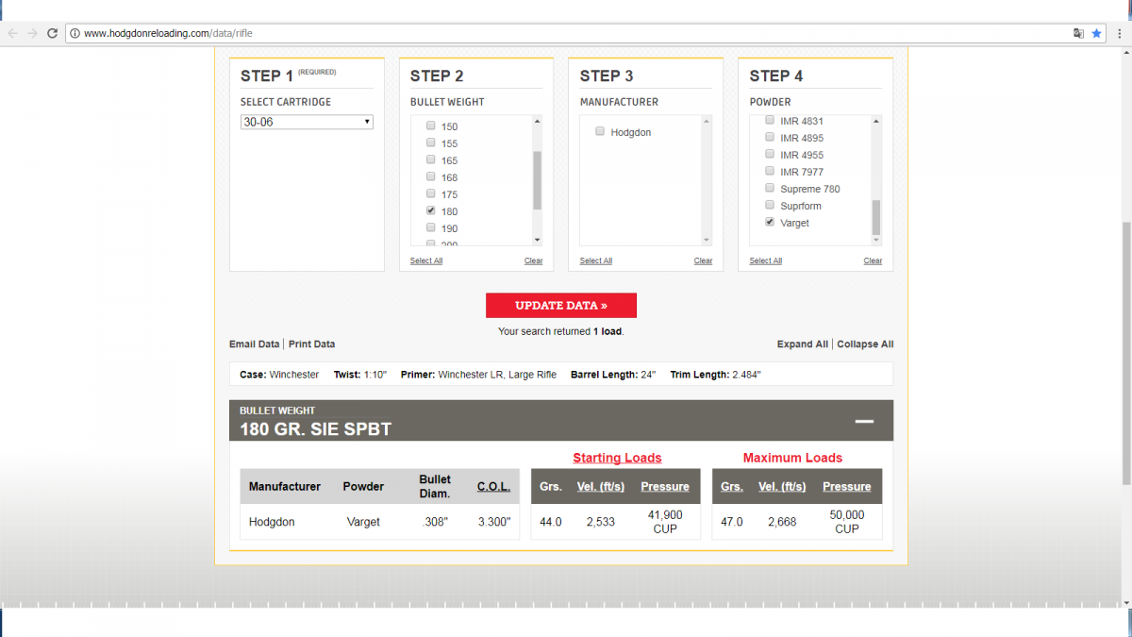Check the 155 bullet weight box
The image size is (1132, 637).
(431, 142)
